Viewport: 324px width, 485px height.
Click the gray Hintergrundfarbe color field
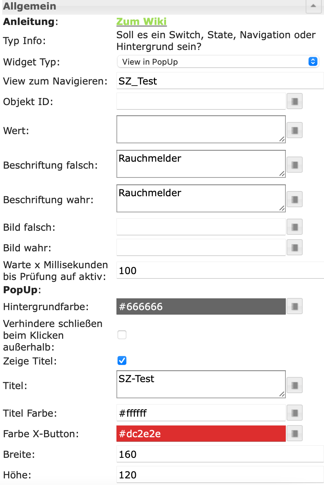[x=201, y=306]
